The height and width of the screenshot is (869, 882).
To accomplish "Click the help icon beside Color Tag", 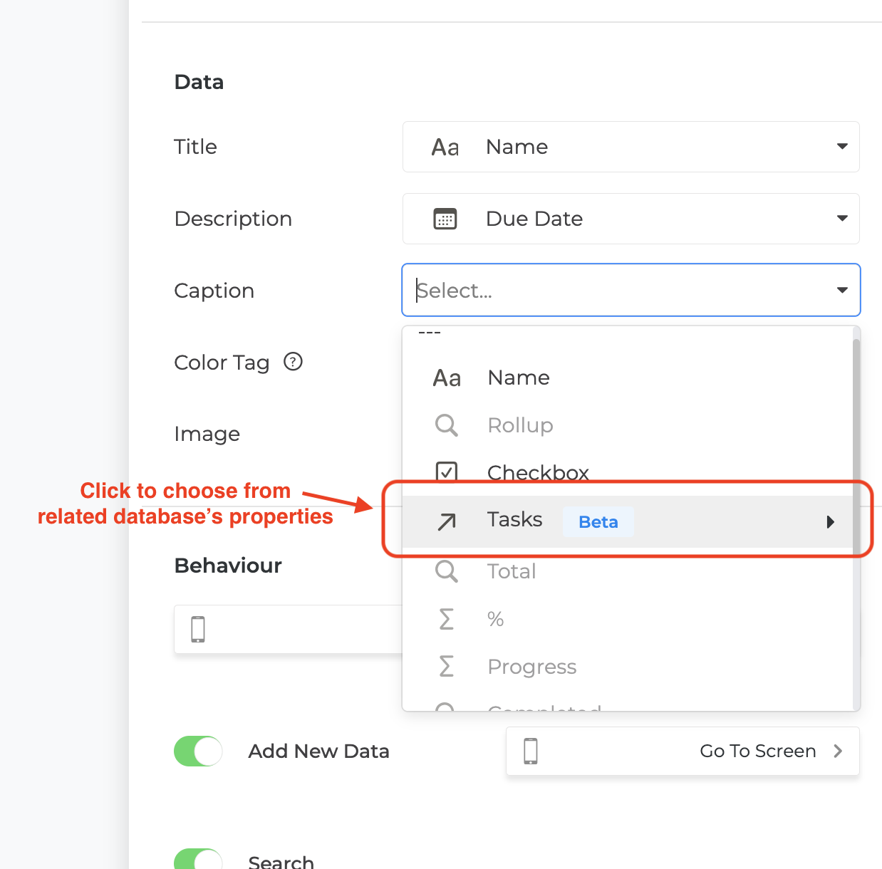I will (293, 362).
